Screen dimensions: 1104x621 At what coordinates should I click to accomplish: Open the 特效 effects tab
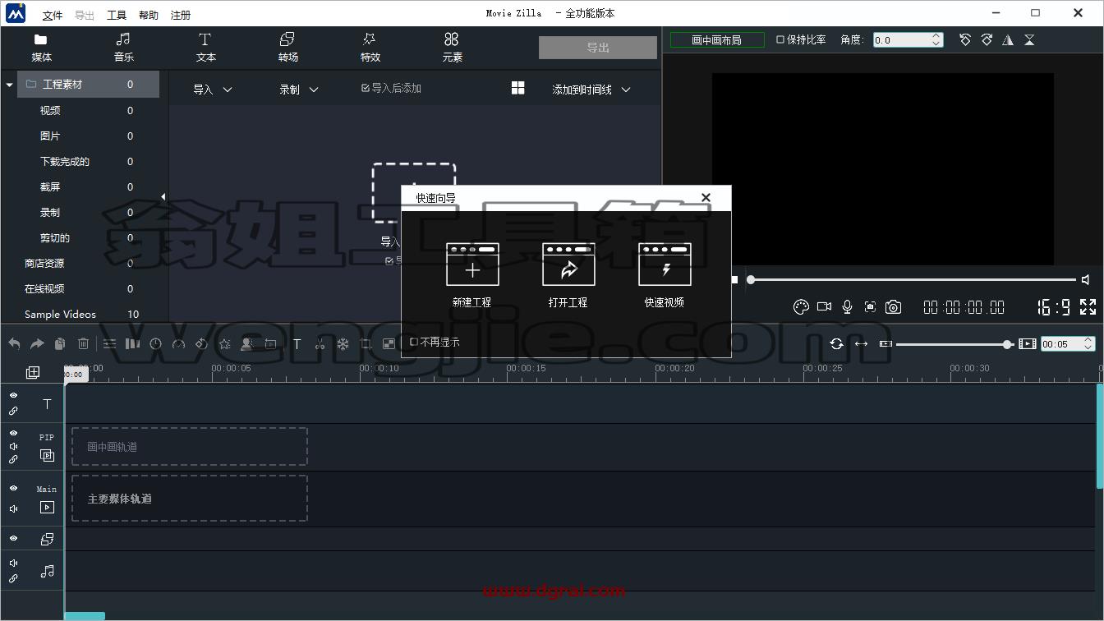click(370, 48)
